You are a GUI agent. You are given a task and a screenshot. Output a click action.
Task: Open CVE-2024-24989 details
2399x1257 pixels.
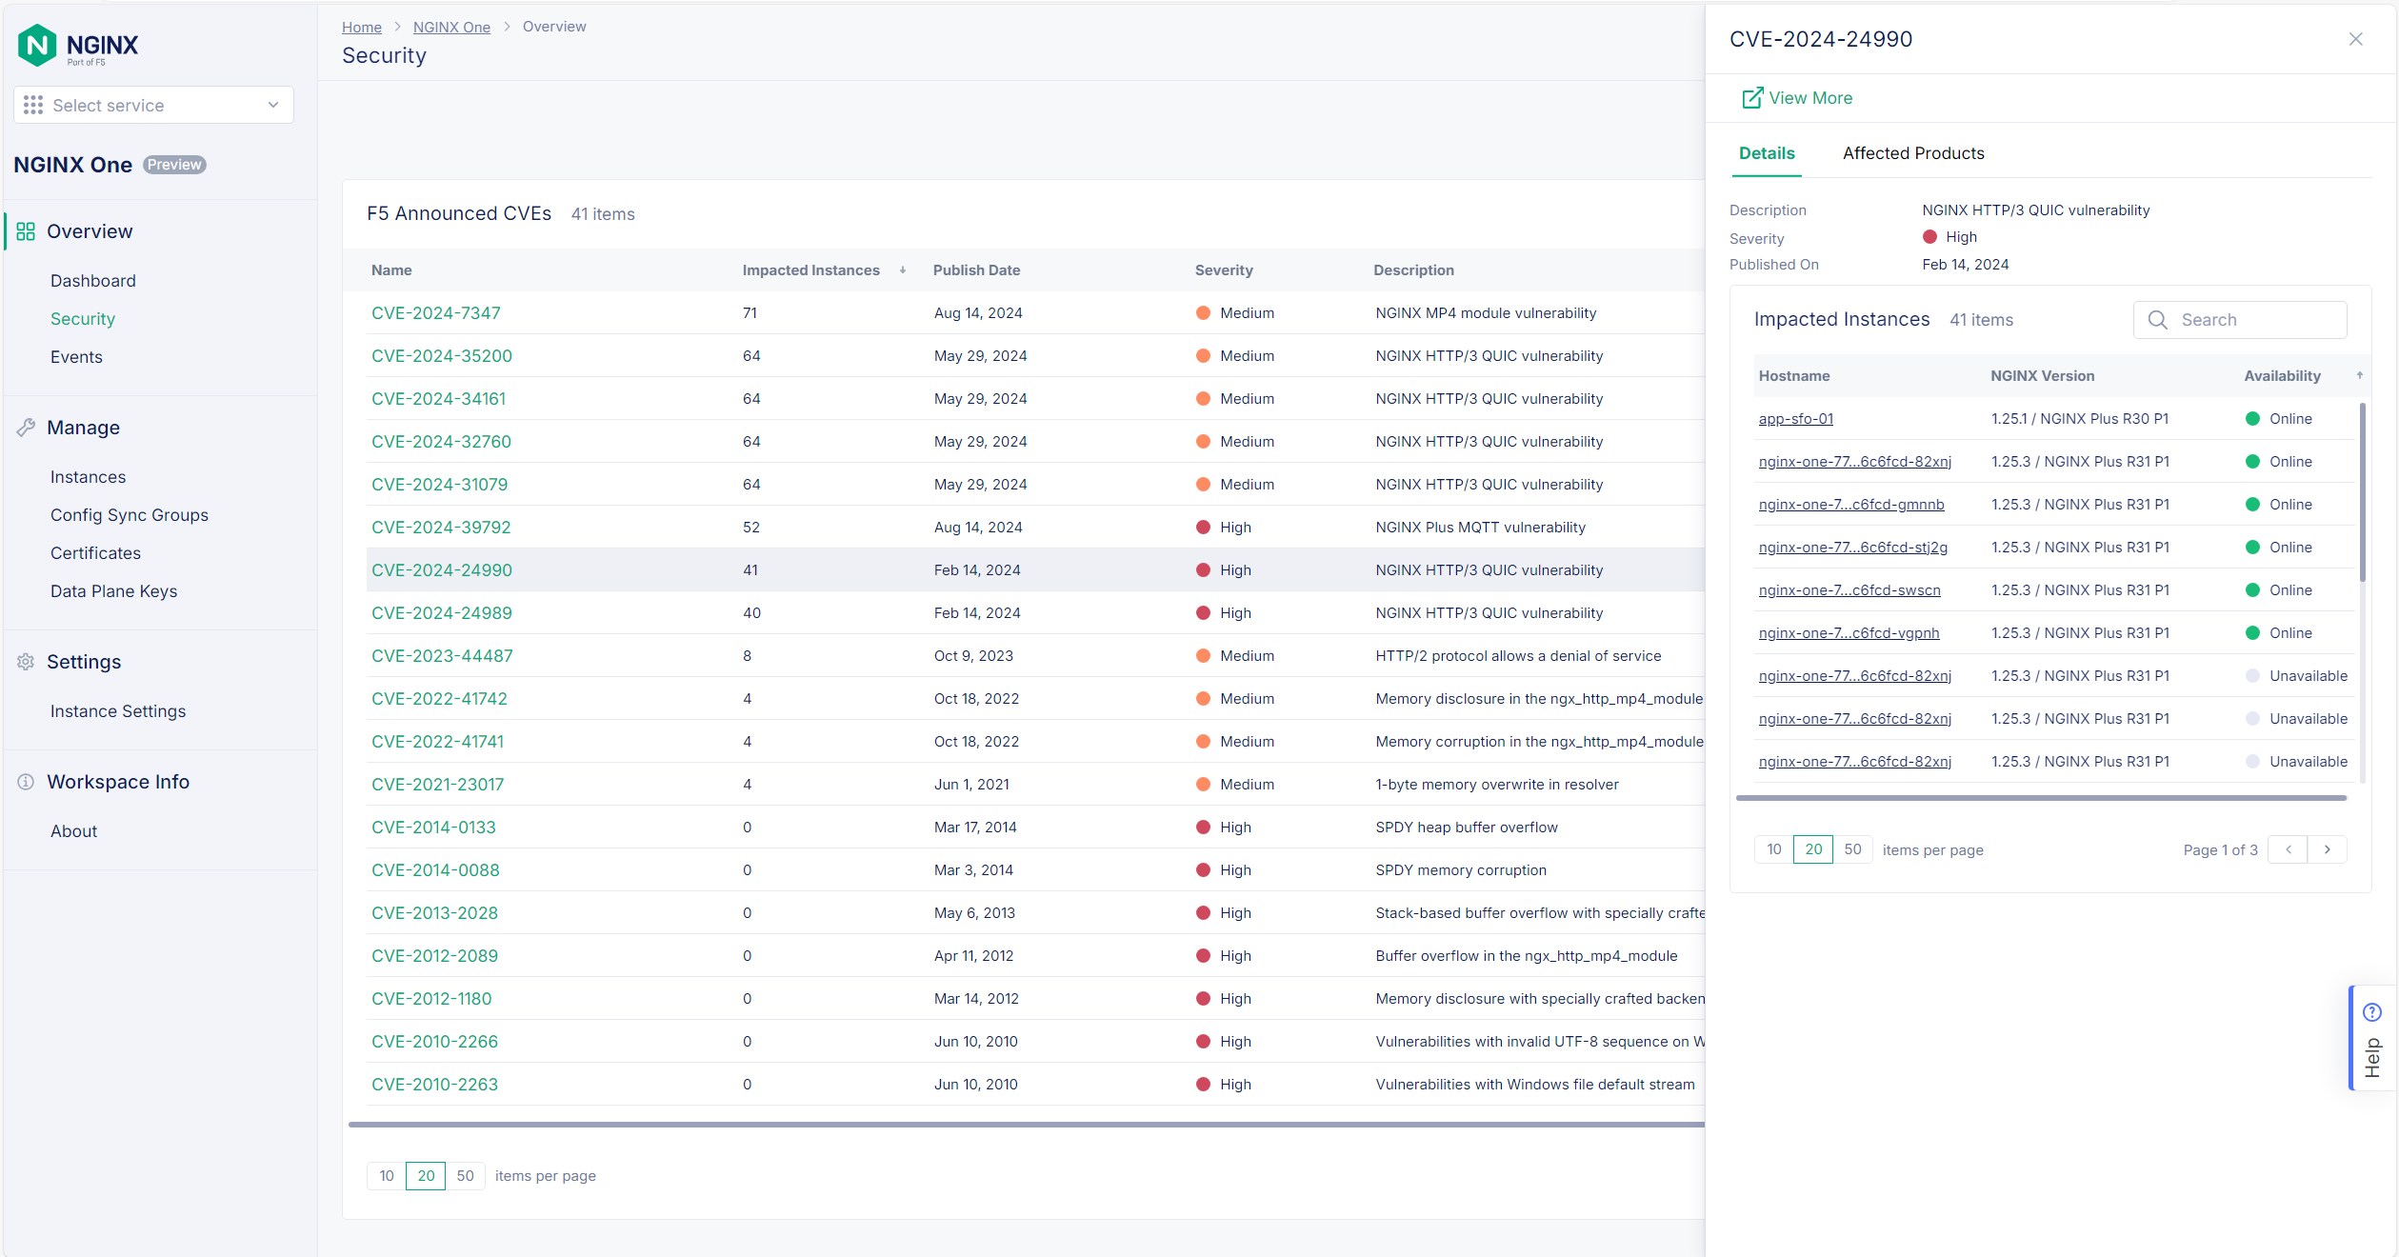click(442, 613)
